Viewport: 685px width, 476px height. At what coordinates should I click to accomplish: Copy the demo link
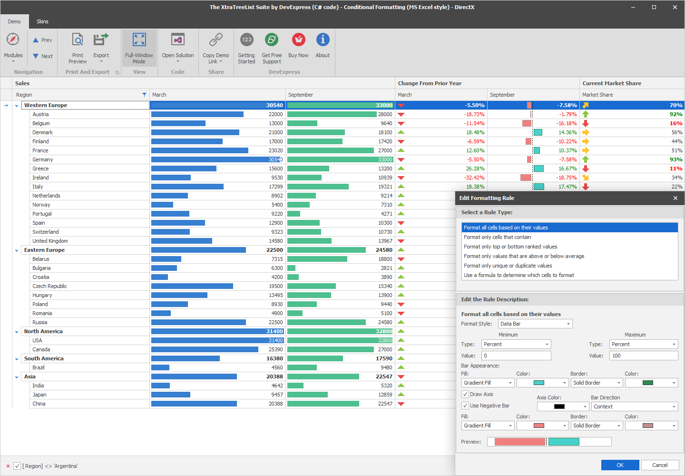216,46
